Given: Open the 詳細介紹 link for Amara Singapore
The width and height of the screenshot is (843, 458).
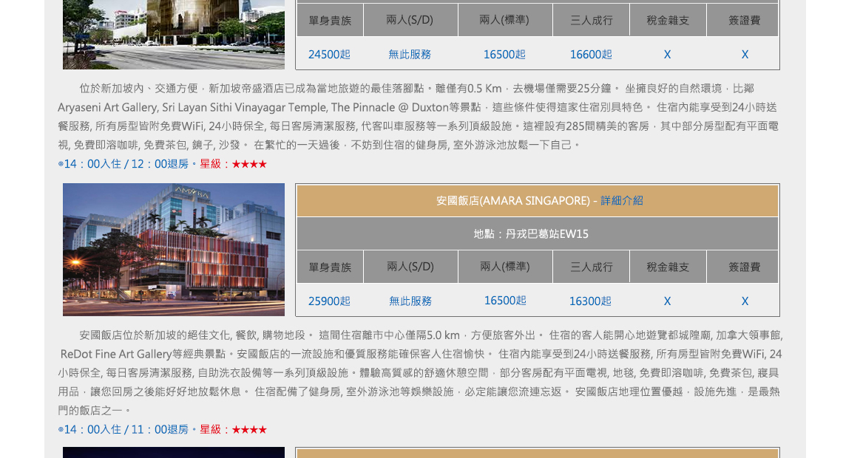Looking at the screenshot, I should click(x=621, y=201).
